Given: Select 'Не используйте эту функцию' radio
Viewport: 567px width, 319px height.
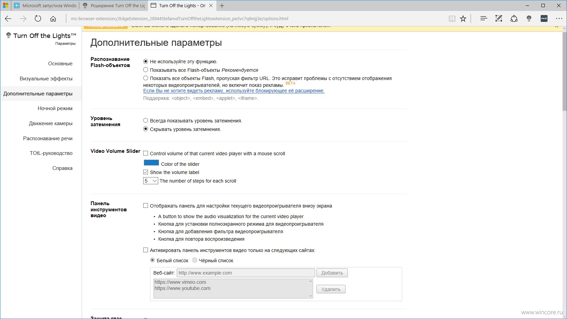Looking at the screenshot, I should [146, 62].
